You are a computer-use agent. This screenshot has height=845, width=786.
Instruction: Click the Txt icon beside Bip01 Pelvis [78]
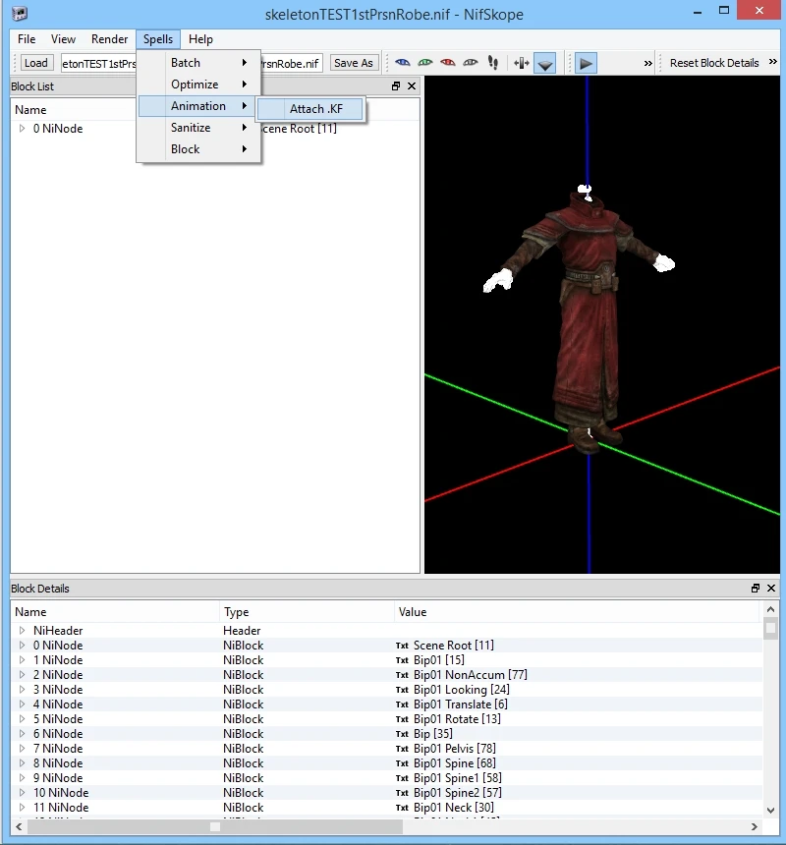coord(403,749)
